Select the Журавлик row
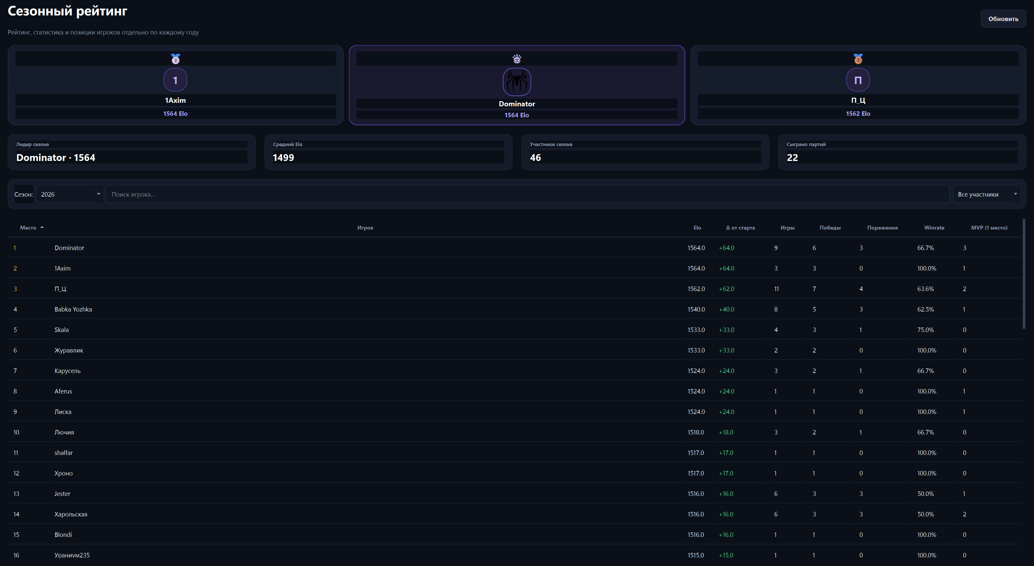Image resolution: width=1034 pixels, height=566 pixels. point(515,350)
